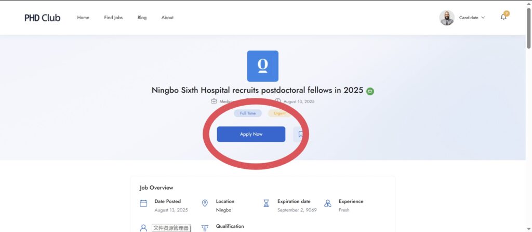This screenshot has height=232, width=532.
Task: Select the Full Time tag
Action: (248, 113)
